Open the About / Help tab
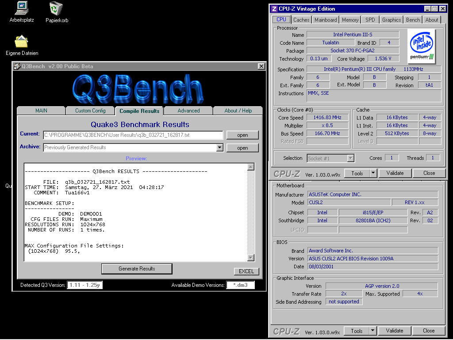 pyautogui.click(x=238, y=111)
